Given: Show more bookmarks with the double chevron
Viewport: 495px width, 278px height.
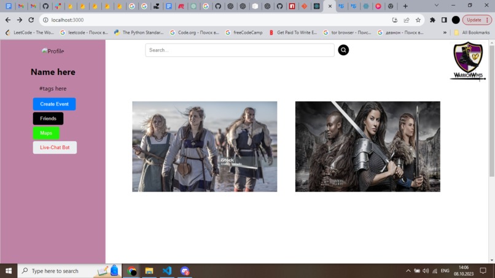Looking at the screenshot, I should (x=445, y=33).
